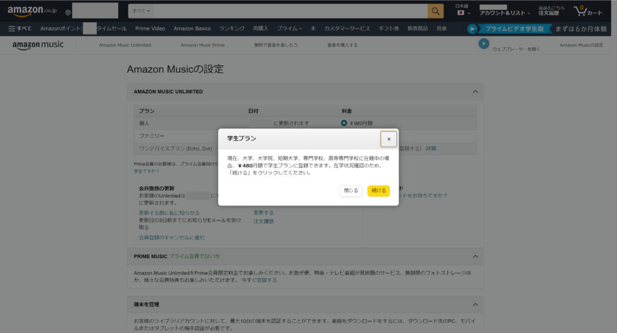Click the yellow 続ける button
Screen dimensions: 617x333
coord(378,191)
